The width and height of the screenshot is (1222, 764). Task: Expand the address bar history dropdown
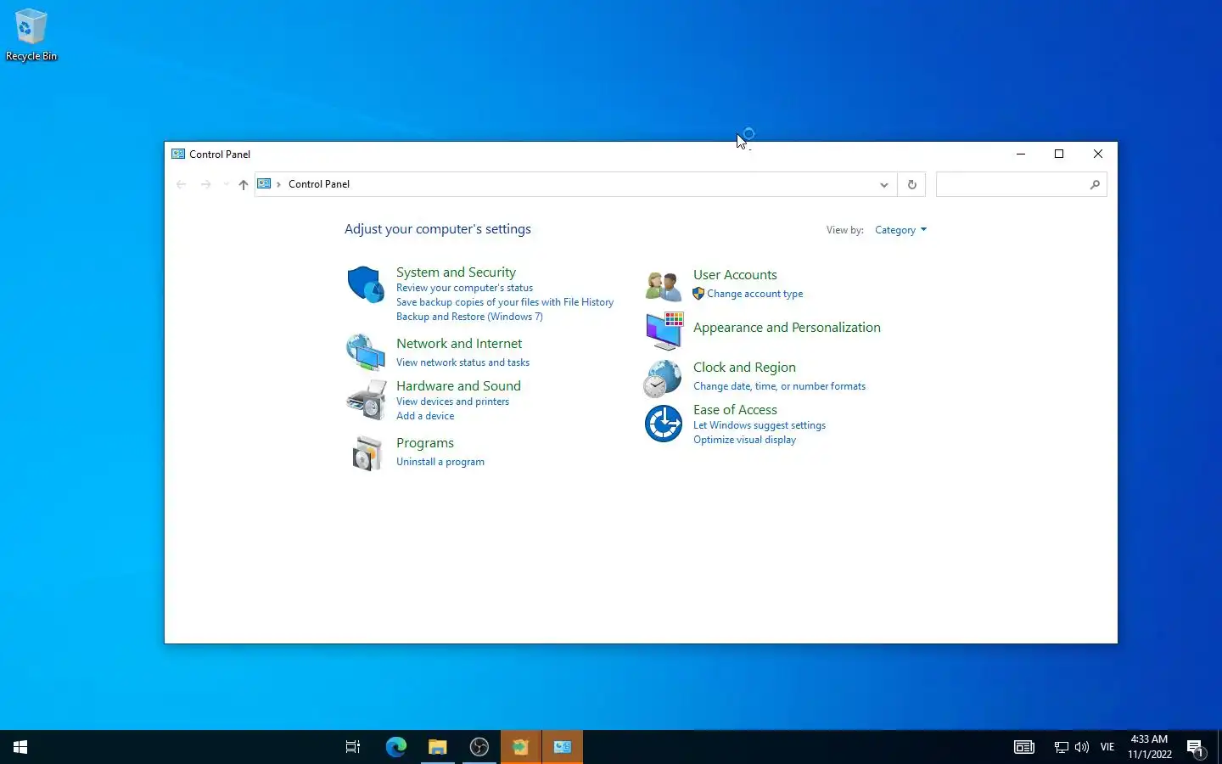click(x=883, y=184)
